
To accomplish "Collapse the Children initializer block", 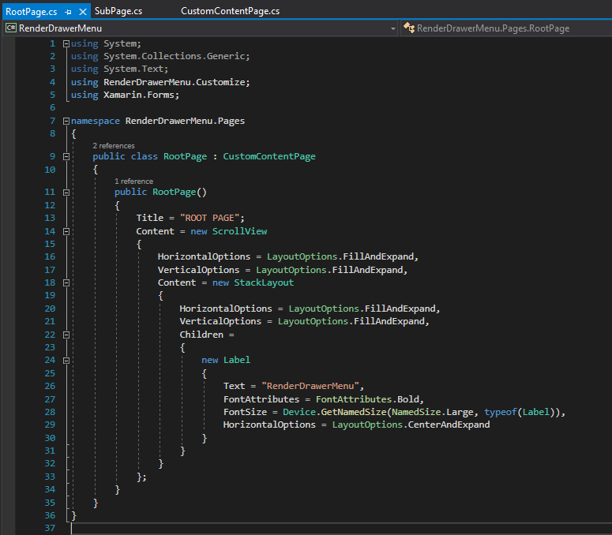I will (x=66, y=335).
